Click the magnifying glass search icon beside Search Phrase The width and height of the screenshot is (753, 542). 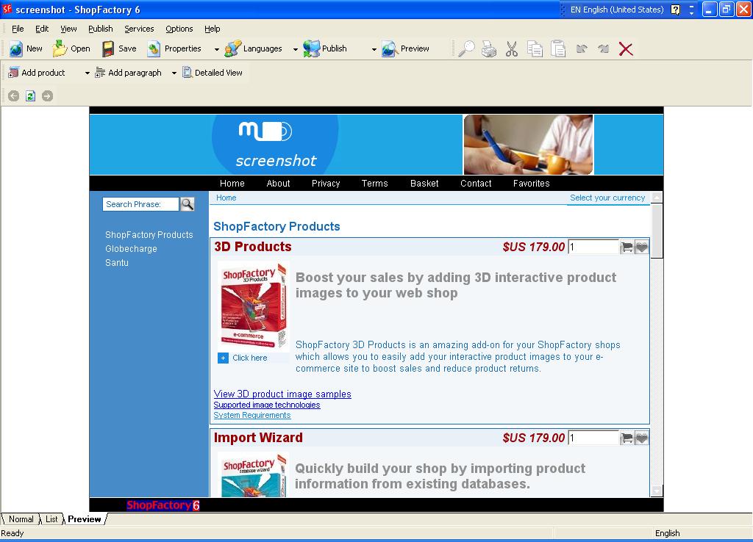pyautogui.click(x=188, y=204)
